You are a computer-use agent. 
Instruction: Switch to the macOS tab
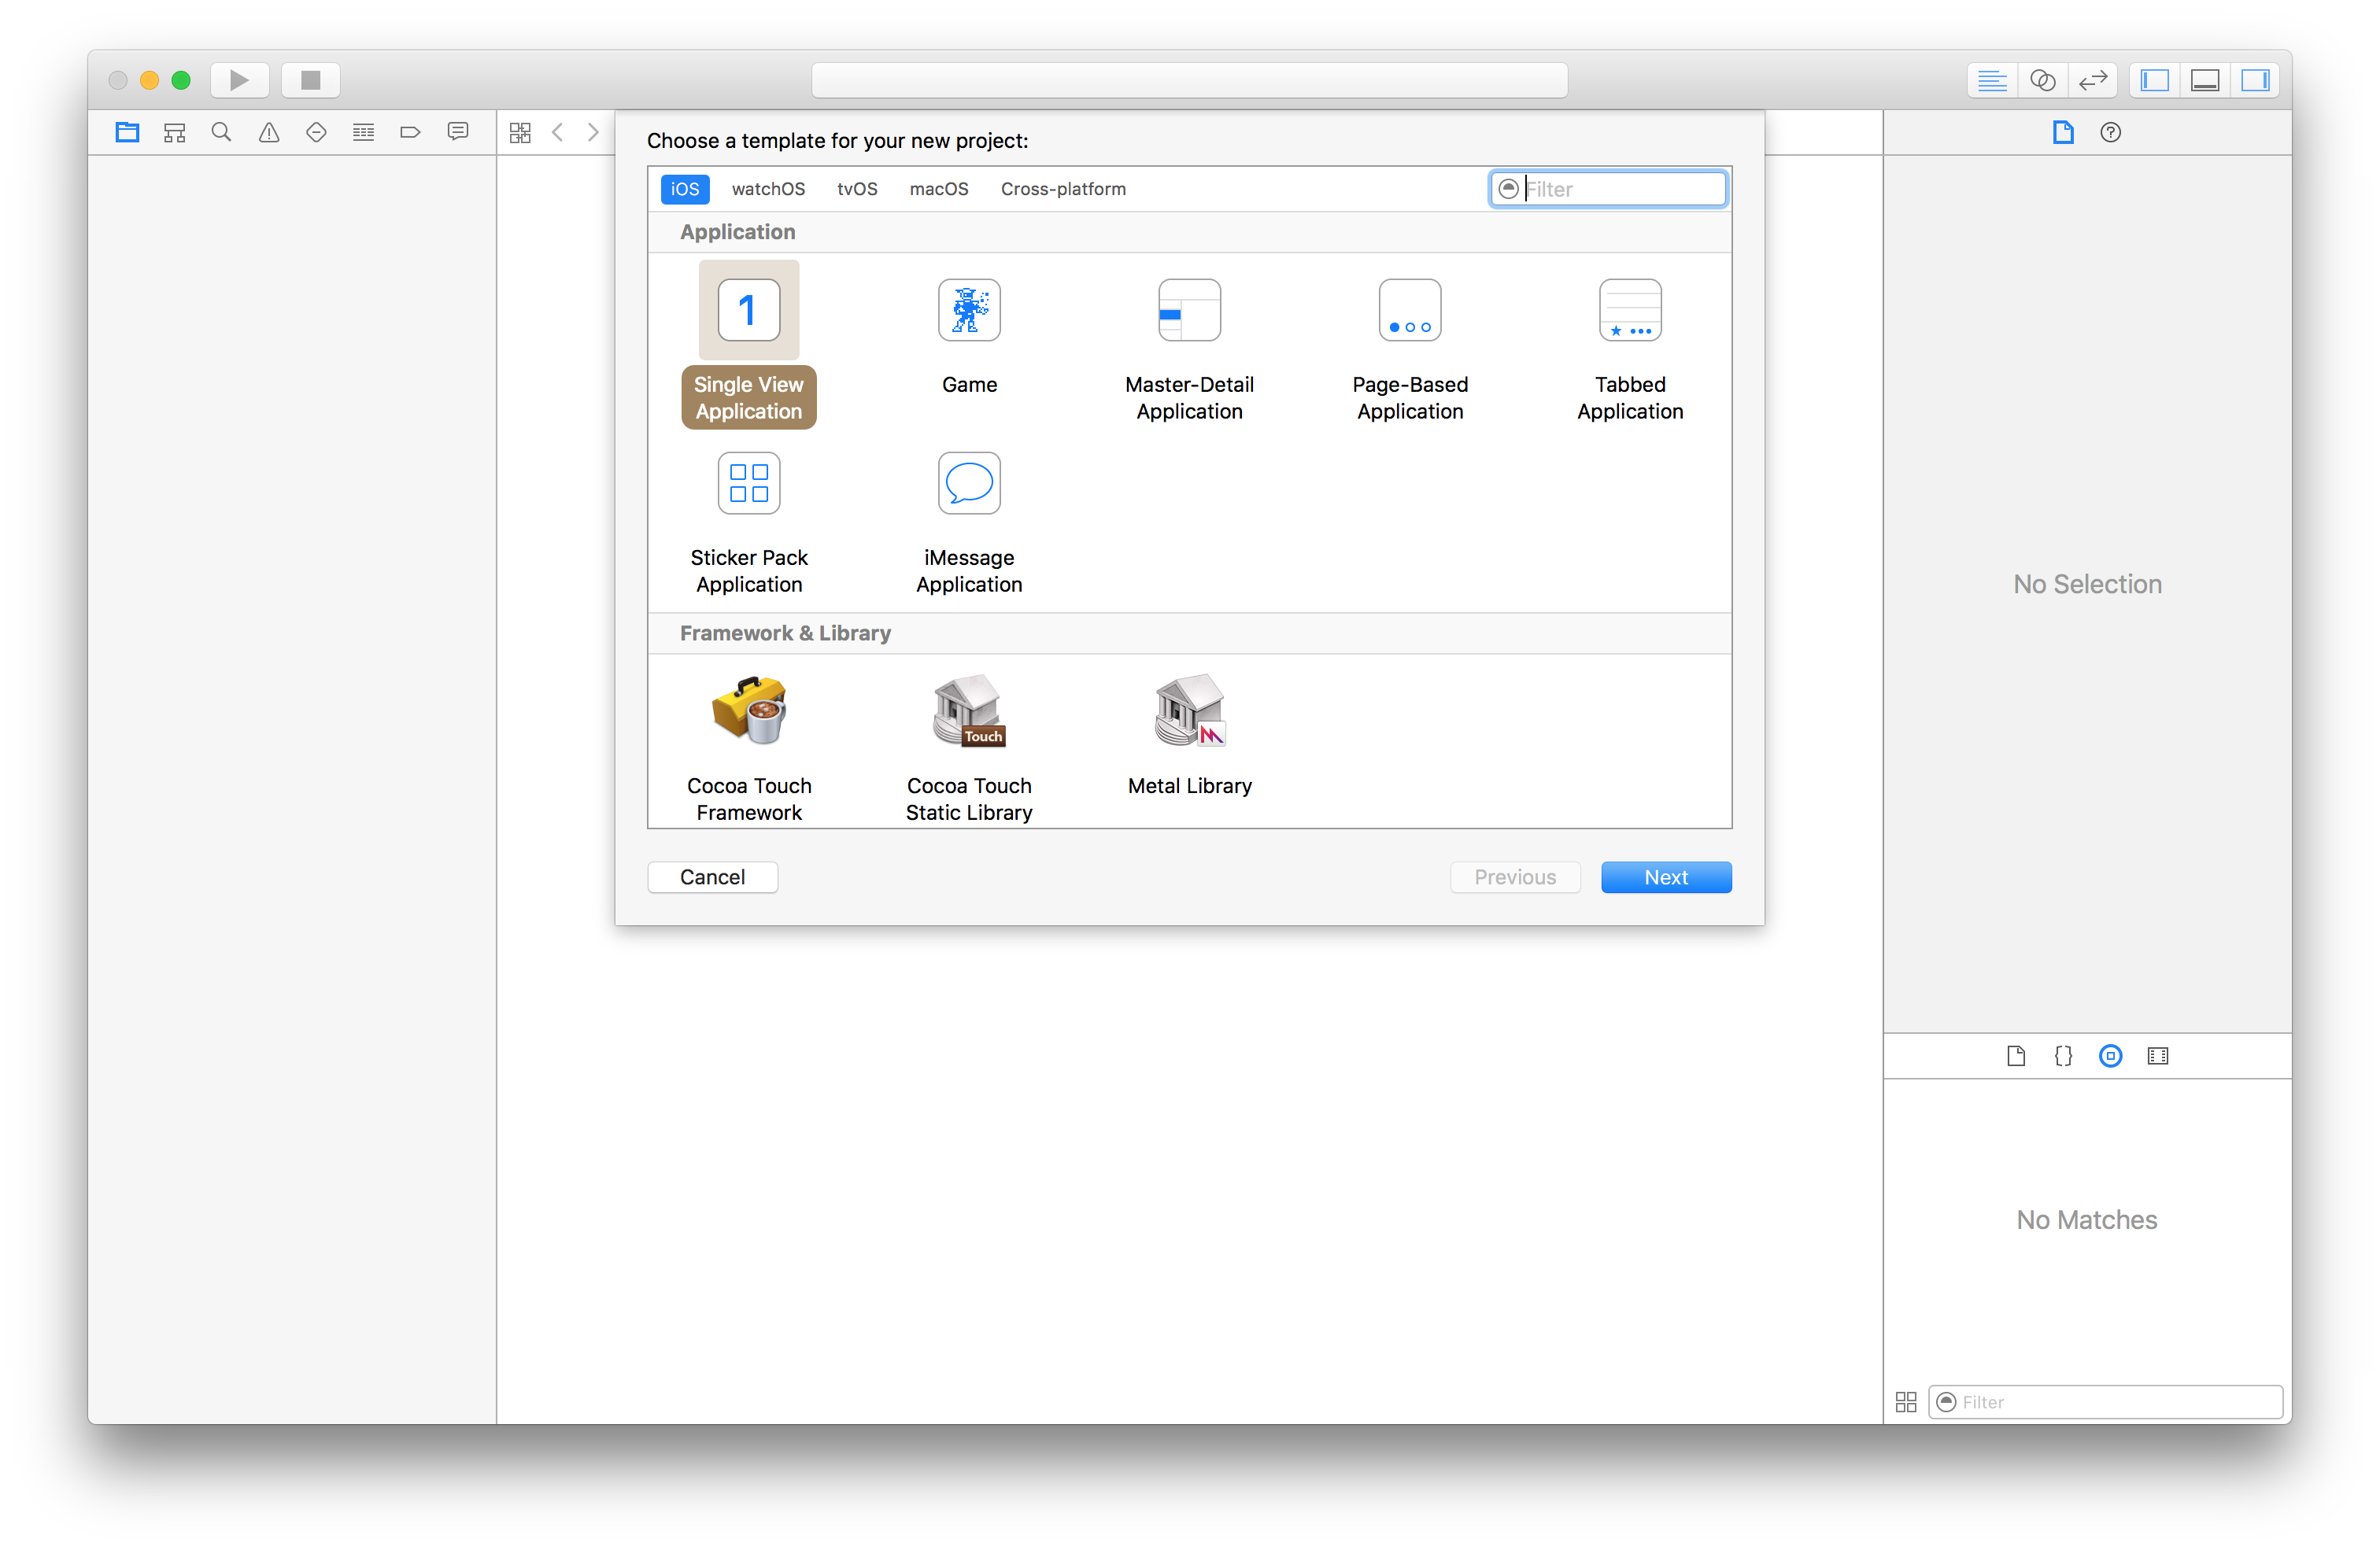(938, 189)
